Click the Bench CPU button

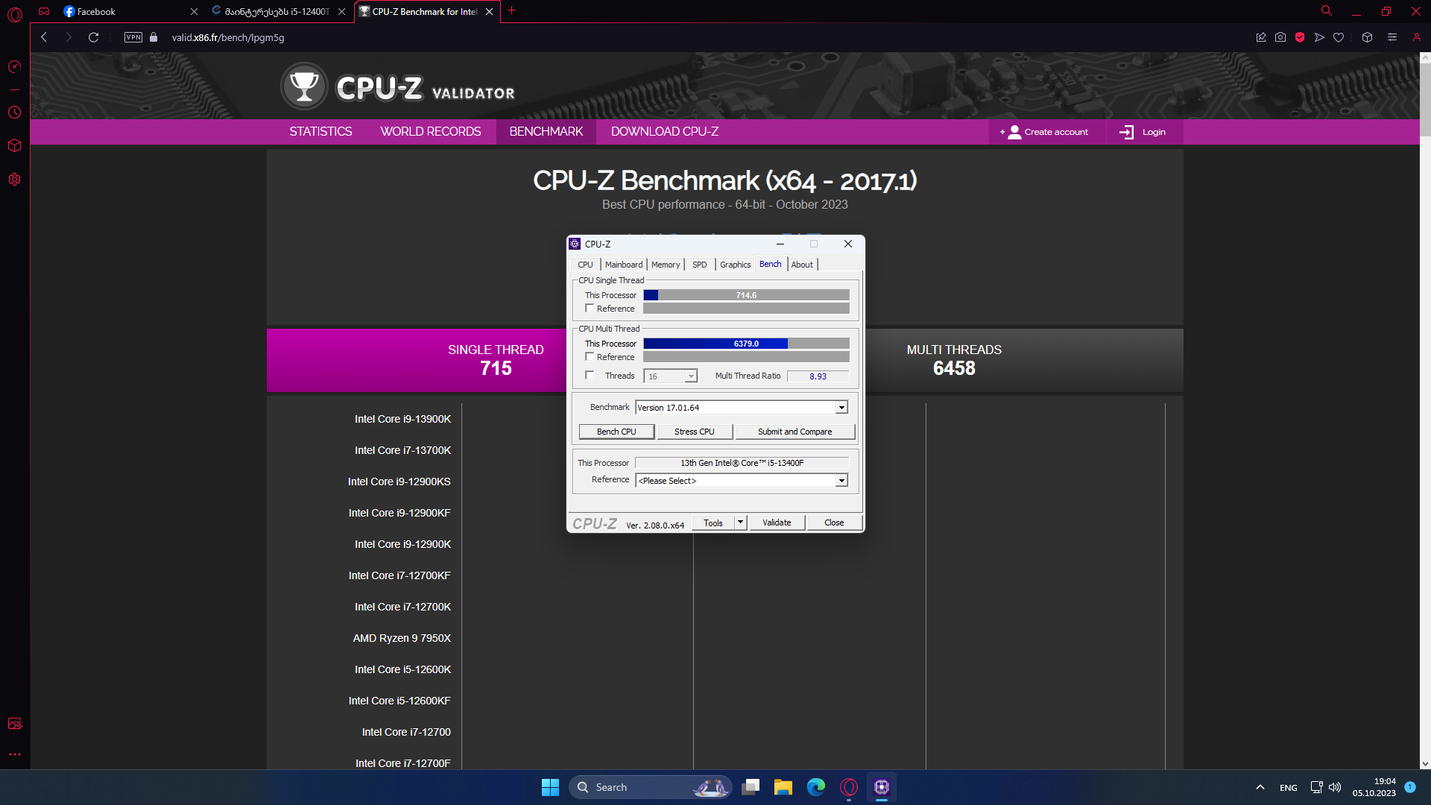(616, 432)
